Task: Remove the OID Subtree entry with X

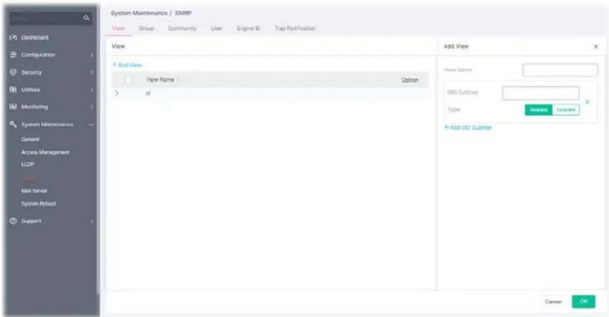Action: [x=587, y=102]
